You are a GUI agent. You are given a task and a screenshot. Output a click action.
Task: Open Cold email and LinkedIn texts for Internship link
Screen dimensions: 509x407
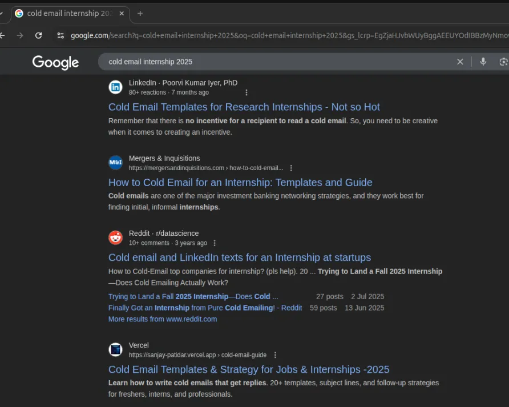click(240, 257)
